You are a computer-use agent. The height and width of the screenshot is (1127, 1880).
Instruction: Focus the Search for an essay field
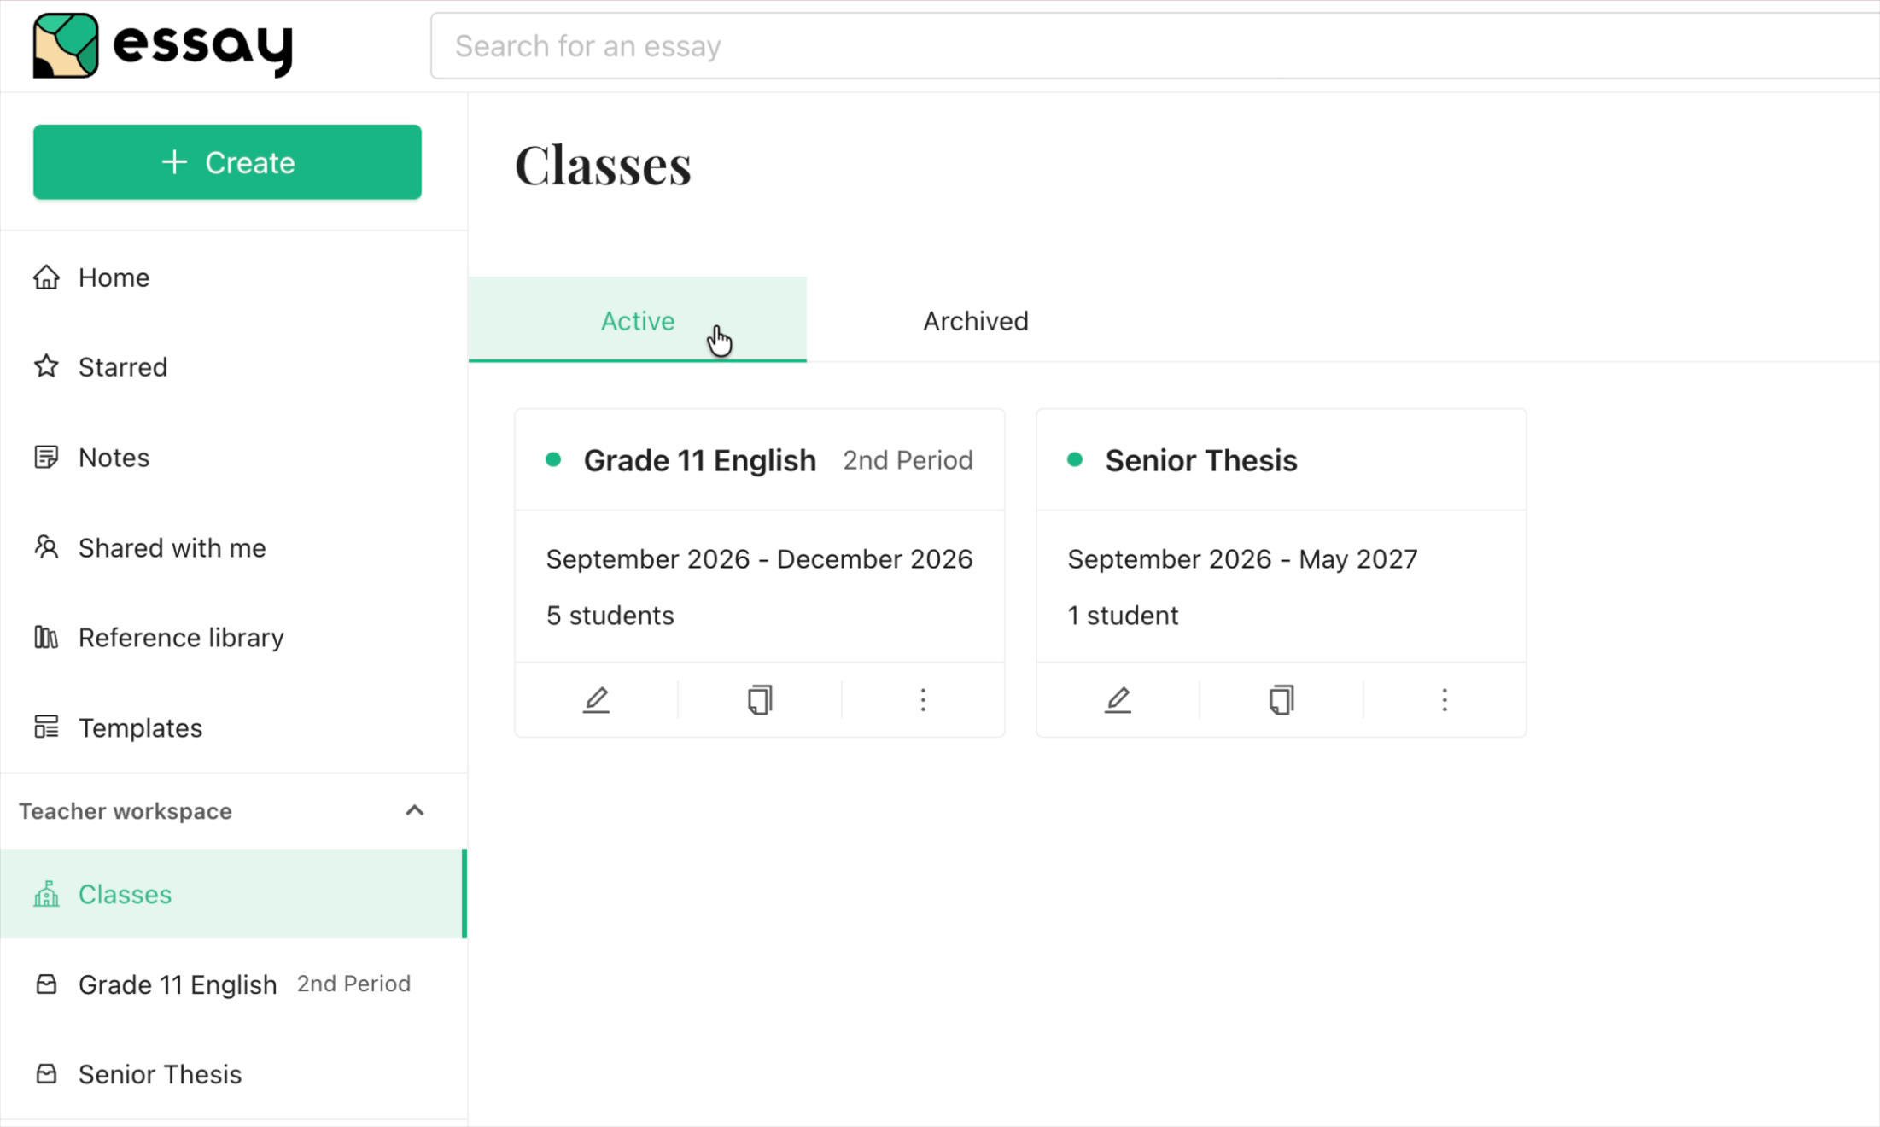point(1154,46)
